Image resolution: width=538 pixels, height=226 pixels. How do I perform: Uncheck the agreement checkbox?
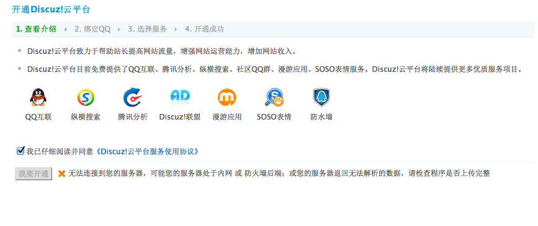click(x=20, y=150)
